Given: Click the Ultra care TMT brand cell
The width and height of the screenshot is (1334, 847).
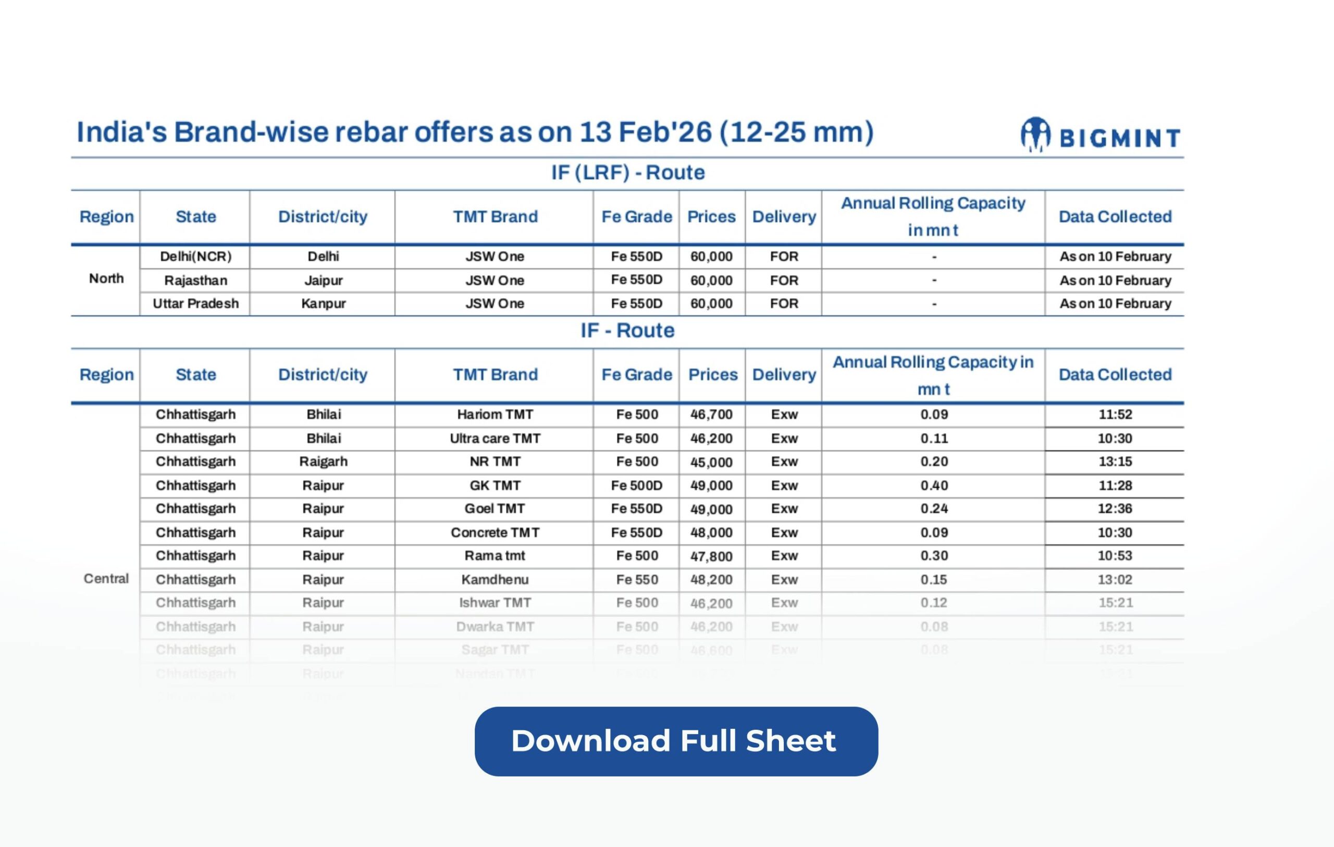Looking at the screenshot, I should [494, 438].
